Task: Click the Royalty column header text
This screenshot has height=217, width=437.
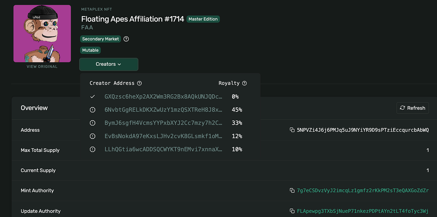Action: (x=229, y=83)
